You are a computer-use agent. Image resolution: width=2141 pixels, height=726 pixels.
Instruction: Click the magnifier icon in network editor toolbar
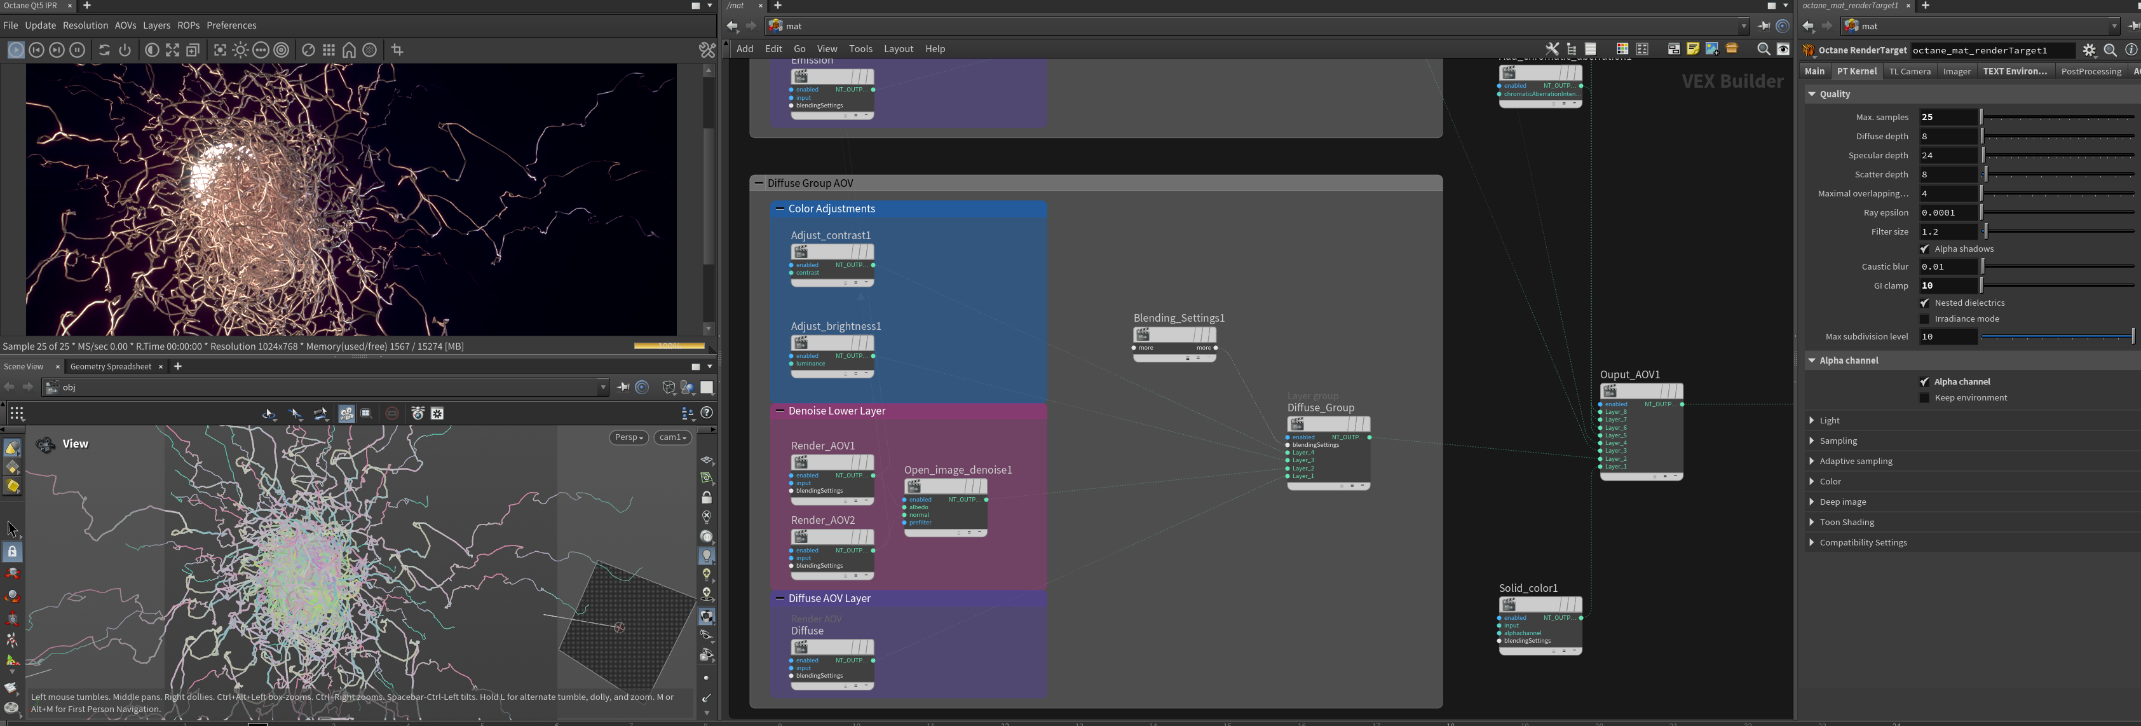tap(1763, 49)
